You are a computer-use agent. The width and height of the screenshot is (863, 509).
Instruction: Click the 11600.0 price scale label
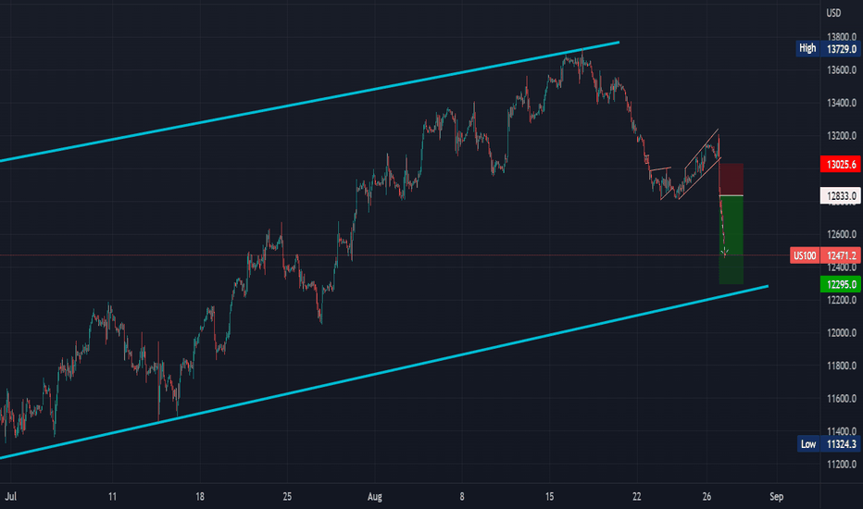[842, 398]
